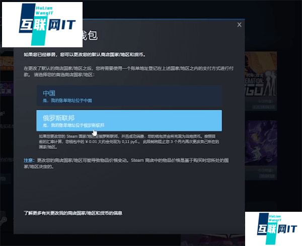
Task: Select 中国 as the store country
Action: coord(49,94)
